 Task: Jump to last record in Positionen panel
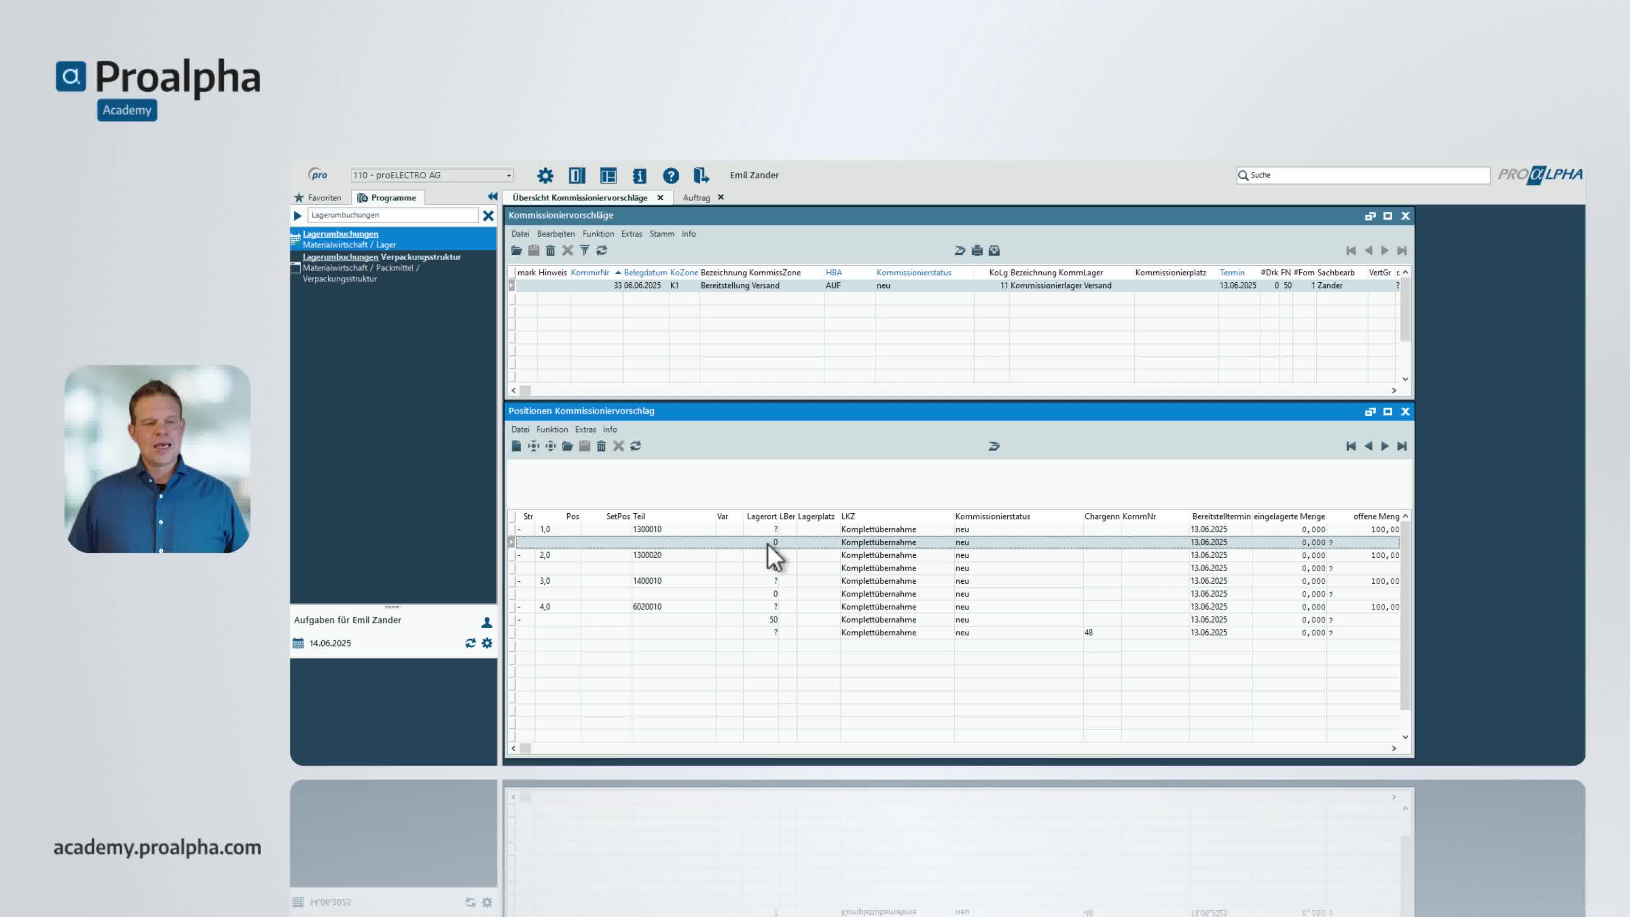1402,446
